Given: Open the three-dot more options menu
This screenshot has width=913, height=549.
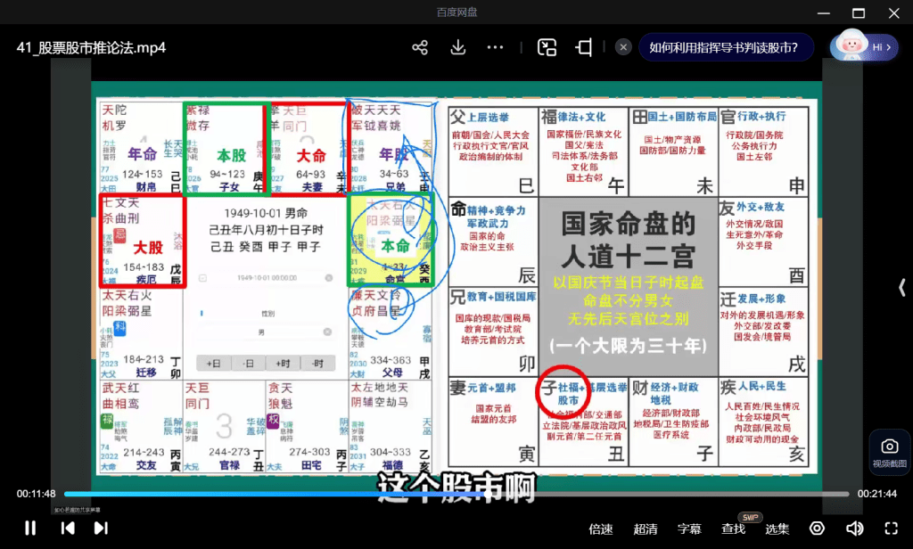Looking at the screenshot, I should click(496, 47).
